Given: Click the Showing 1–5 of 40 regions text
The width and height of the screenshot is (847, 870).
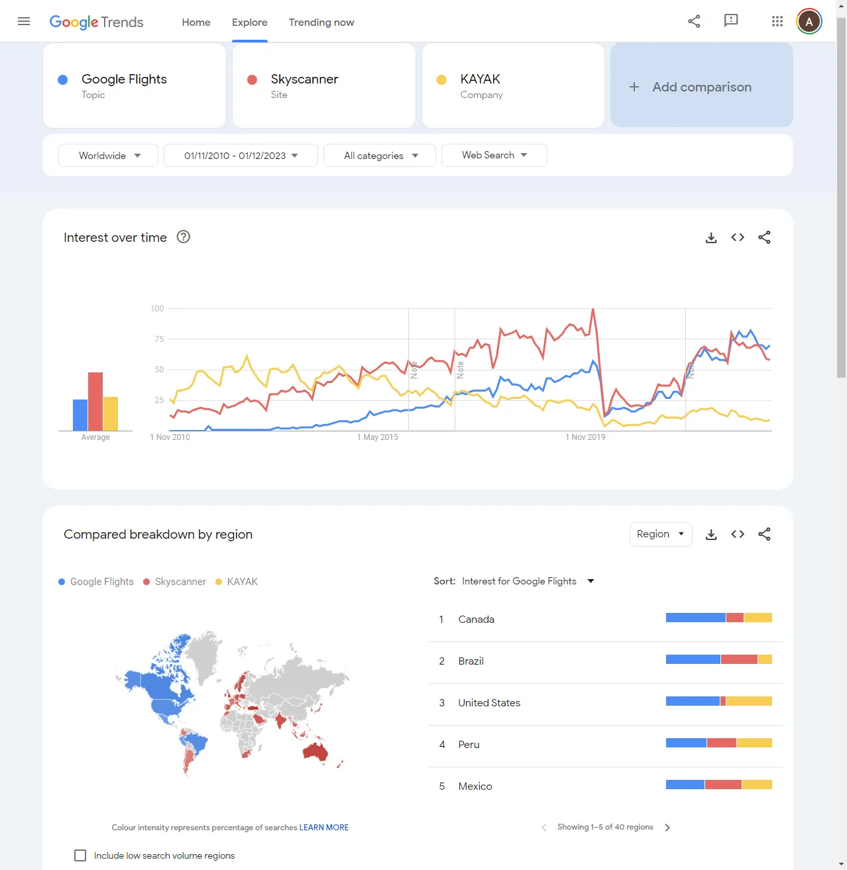Looking at the screenshot, I should [x=605, y=827].
